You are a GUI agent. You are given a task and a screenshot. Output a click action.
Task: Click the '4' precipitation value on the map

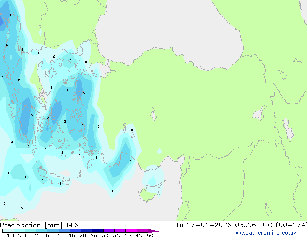coord(7,45)
